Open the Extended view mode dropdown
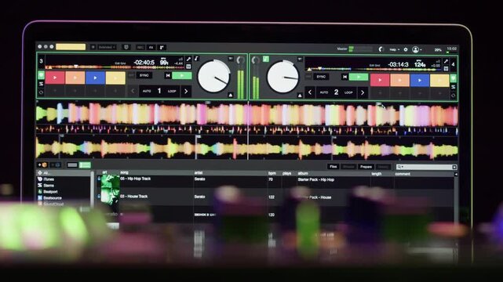 107,47
